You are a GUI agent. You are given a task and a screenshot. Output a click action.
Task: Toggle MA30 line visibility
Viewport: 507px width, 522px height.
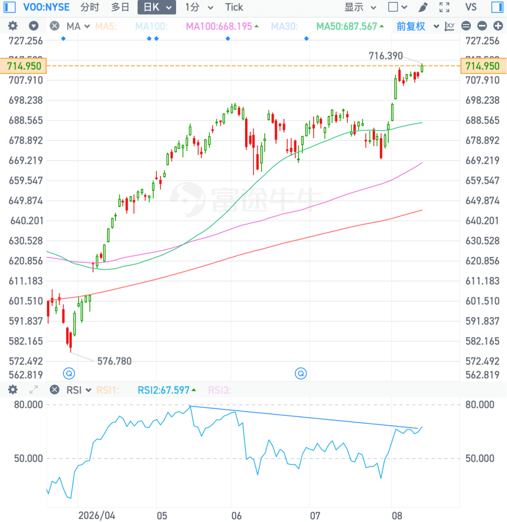tap(284, 26)
